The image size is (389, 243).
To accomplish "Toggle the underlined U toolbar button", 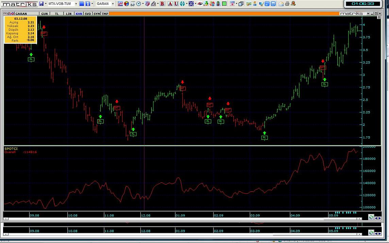I will tap(176, 4).
